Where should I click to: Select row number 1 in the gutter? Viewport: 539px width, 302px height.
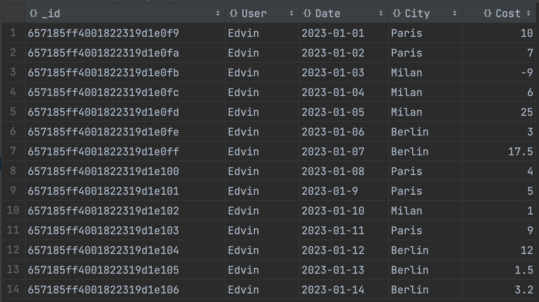(13, 33)
